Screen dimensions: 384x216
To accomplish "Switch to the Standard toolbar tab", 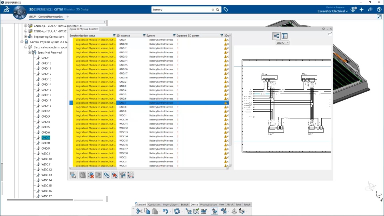I will [x=141, y=204].
